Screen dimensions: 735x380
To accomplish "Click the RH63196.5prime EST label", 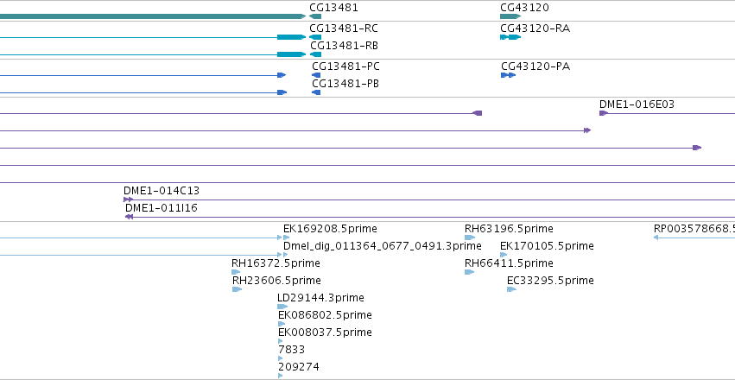I will (509, 229).
